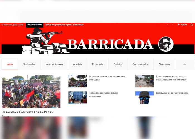Go to the Opinion section
The width and height of the screenshot is (195, 139).
pos(118,64)
